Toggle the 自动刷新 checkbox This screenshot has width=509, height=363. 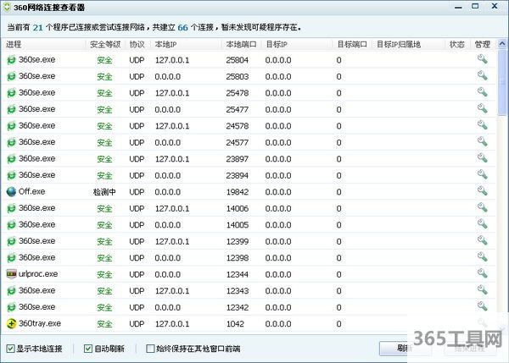(88, 348)
